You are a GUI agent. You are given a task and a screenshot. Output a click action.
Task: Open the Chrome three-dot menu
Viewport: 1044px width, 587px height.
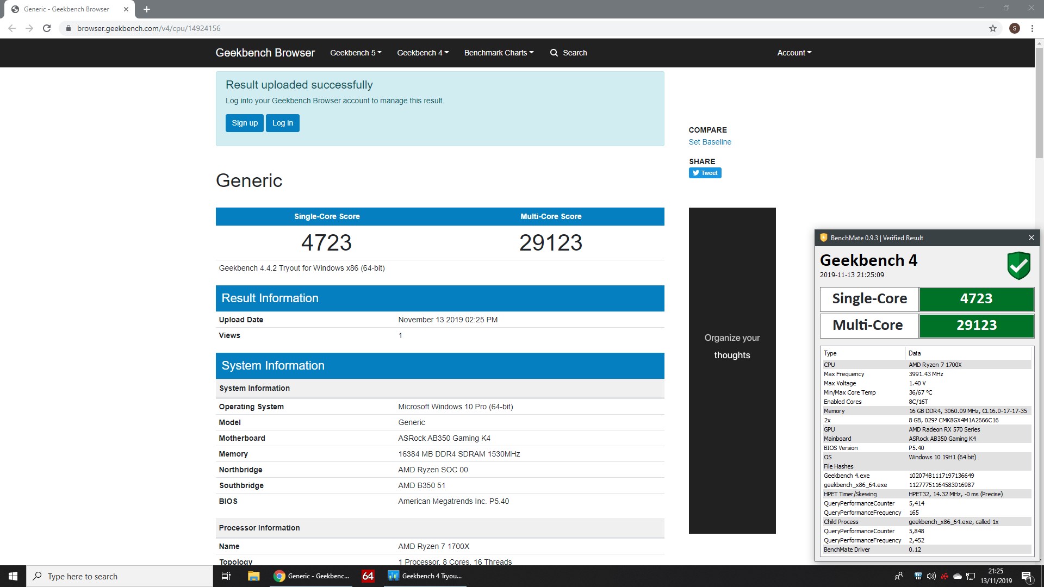click(1032, 28)
